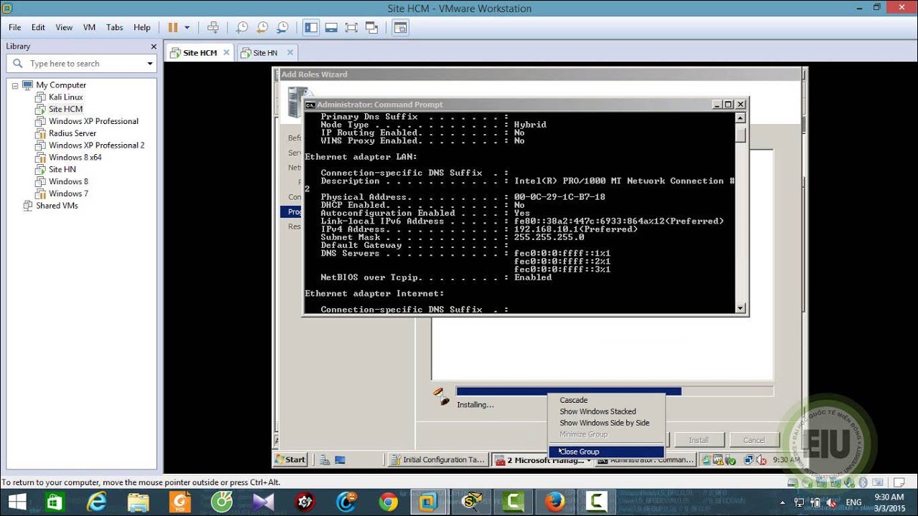Open the Tabs menu
Image resolution: width=918 pixels, height=516 pixels.
pyautogui.click(x=114, y=27)
